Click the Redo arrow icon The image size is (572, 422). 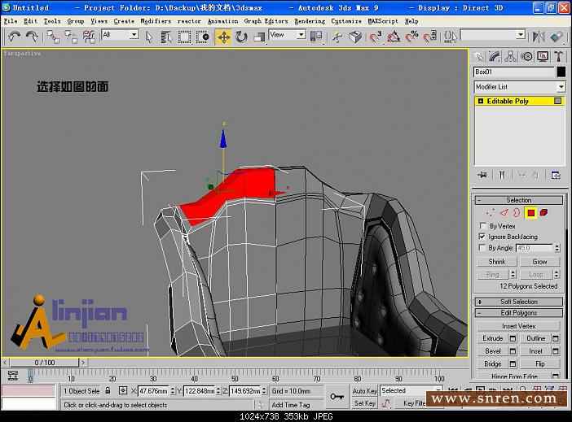[32, 37]
